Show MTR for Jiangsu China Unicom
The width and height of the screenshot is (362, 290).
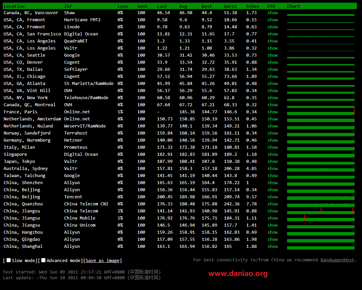point(272,225)
